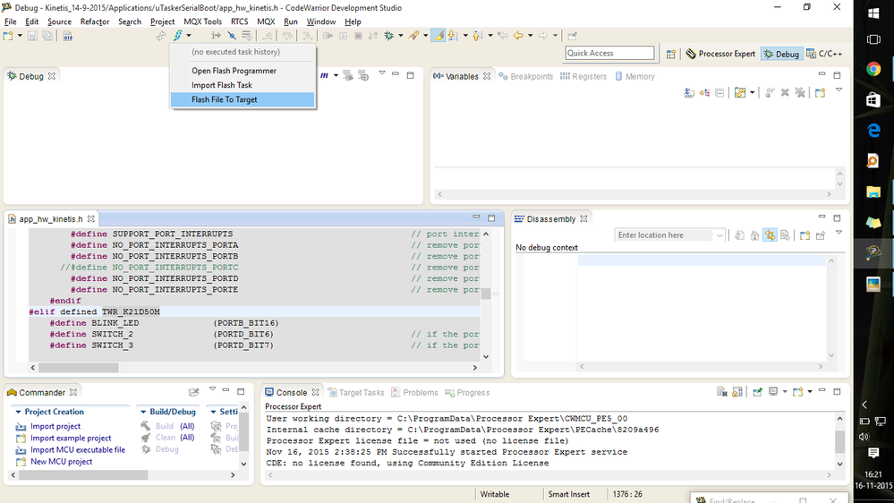The height and width of the screenshot is (503, 894).
Task: Click Open Console icon
Action: [x=797, y=392]
